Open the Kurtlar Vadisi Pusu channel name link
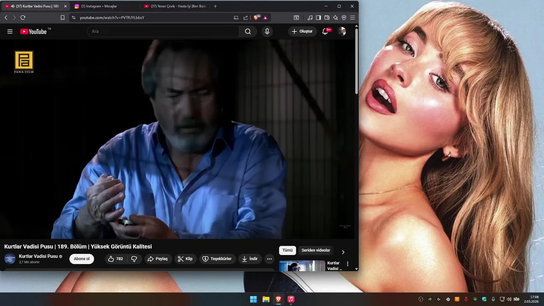 (38, 256)
